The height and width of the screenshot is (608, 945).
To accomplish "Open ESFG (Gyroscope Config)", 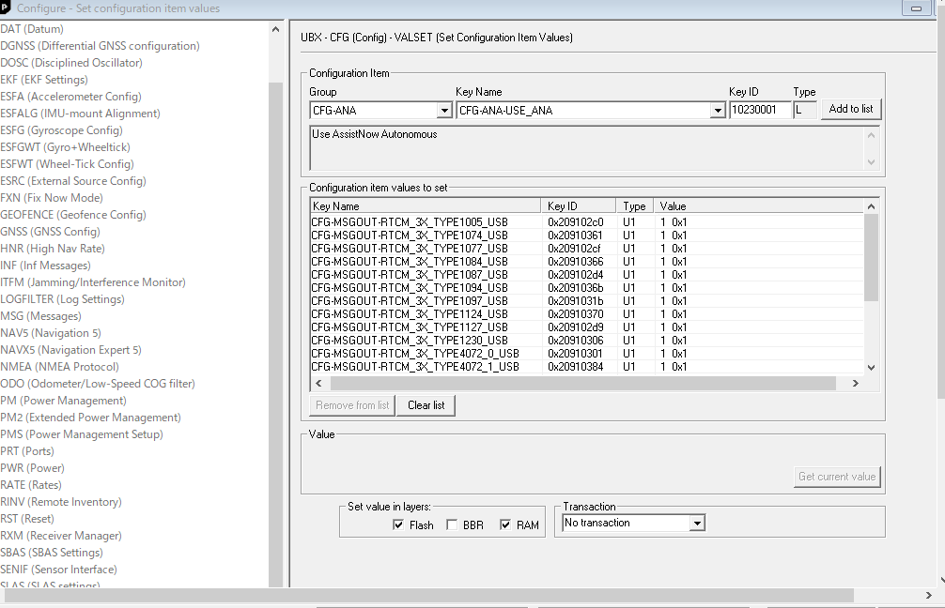I will (x=61, y=130).
